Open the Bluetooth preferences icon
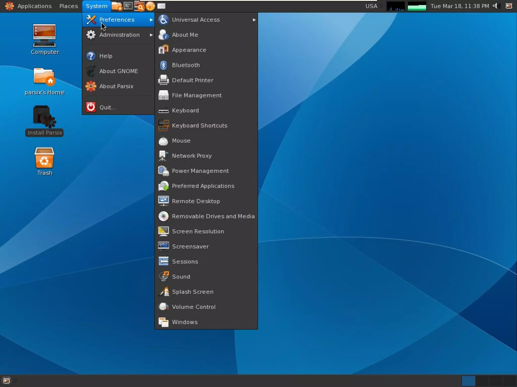517x387 pixels. 163,65
